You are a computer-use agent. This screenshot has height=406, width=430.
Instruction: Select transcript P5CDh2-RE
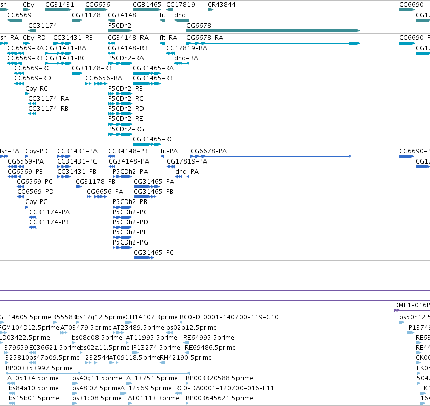126,118
